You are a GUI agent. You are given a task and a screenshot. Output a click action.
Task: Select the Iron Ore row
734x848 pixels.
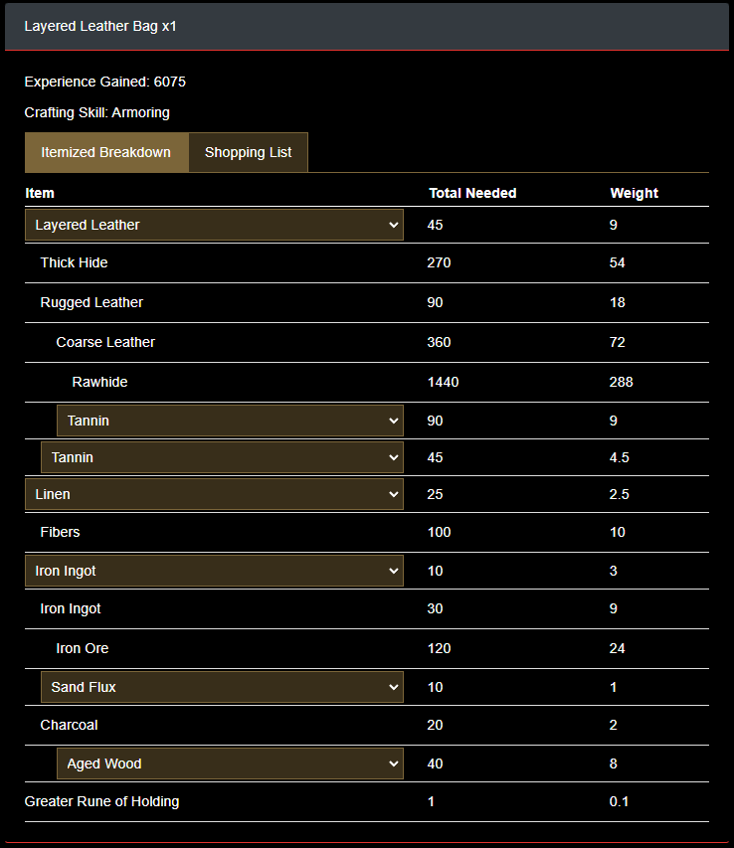(x=83, y=648)
